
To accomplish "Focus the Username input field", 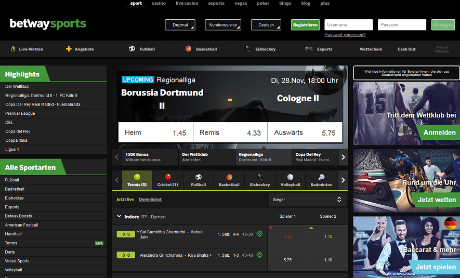I will 349,25.
